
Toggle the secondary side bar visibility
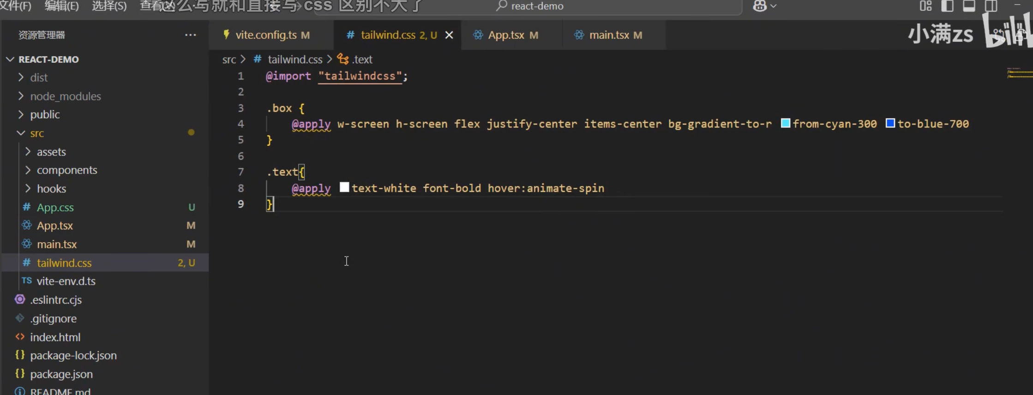click(991, 6)
